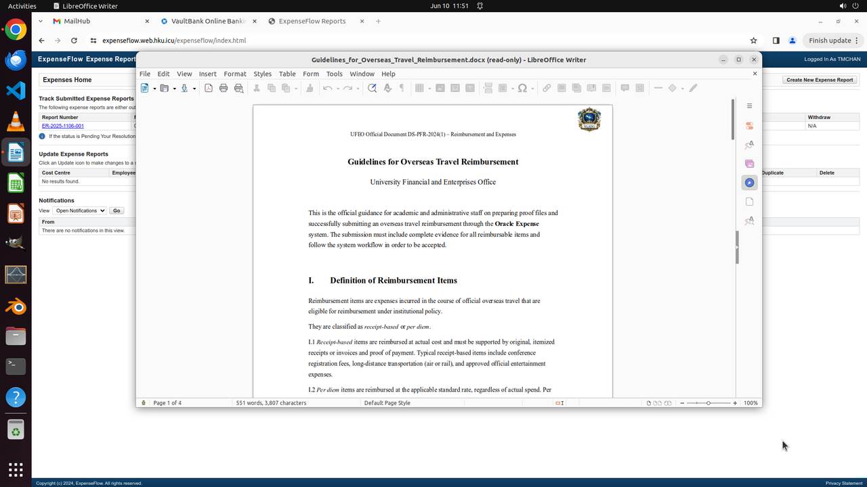Open the Styles menu

click(x=262, y=74)
